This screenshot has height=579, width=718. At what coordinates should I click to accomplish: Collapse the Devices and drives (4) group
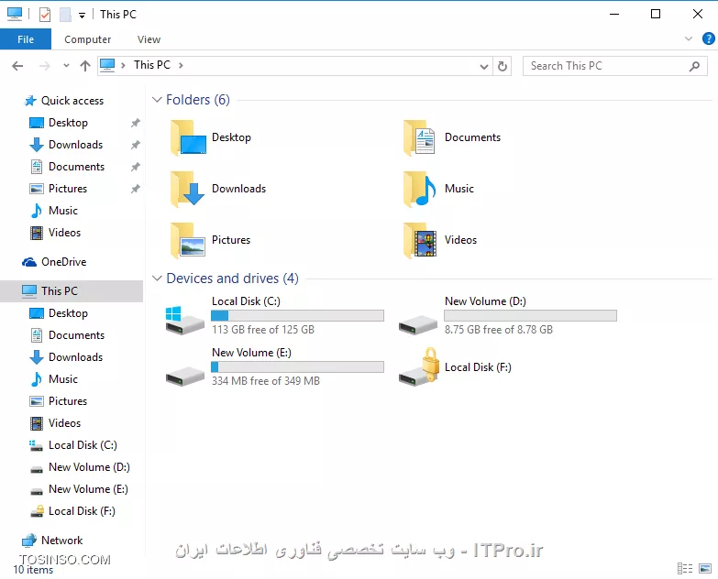point(157,279)
